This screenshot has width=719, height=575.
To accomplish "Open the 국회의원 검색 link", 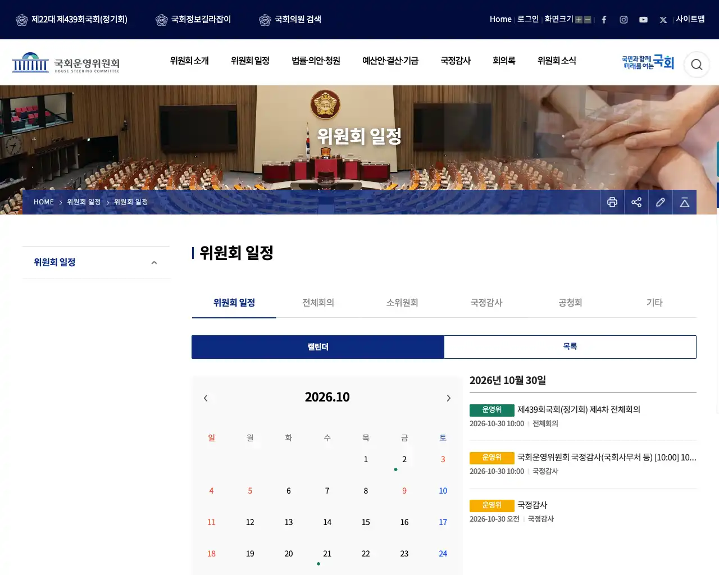I will click(290, 20).
